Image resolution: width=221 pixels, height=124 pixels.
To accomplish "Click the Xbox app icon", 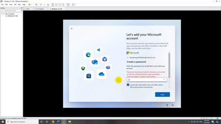I will pyautogui.click(x=83, y=69).
